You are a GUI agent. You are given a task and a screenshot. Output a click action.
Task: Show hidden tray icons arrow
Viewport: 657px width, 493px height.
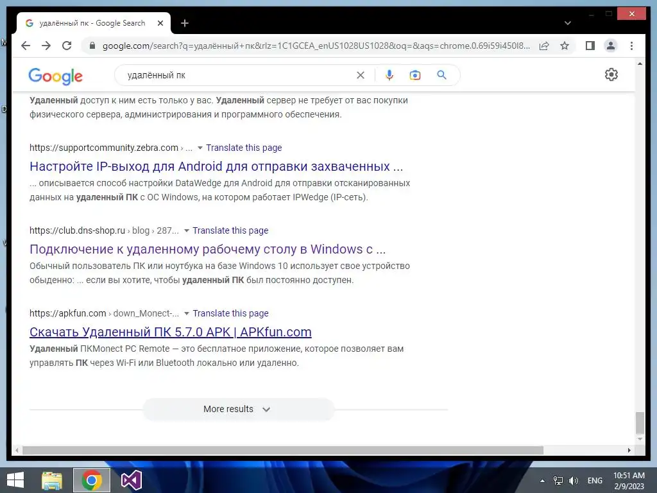tap(542, 481)
